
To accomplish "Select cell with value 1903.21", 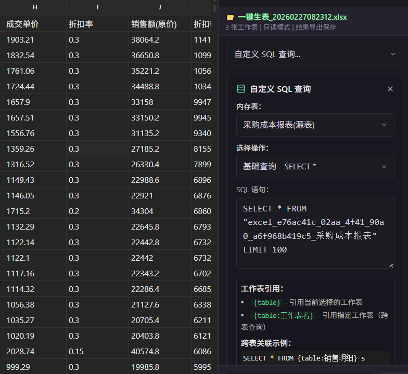I will [35, 39].
